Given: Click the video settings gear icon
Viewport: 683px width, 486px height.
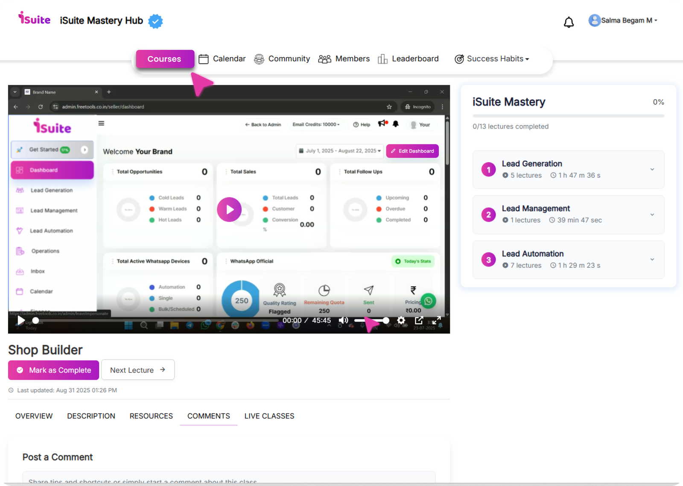Looking at the screenshot, I should [x=401, y=320].
